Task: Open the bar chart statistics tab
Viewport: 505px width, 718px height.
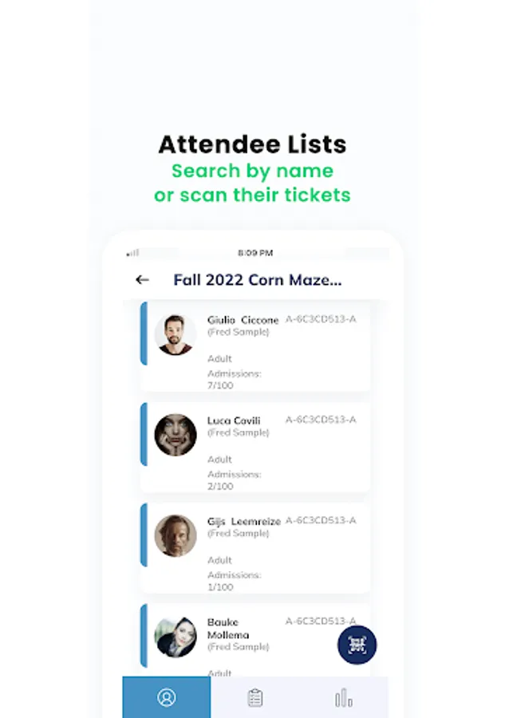Action: [343, 698]
